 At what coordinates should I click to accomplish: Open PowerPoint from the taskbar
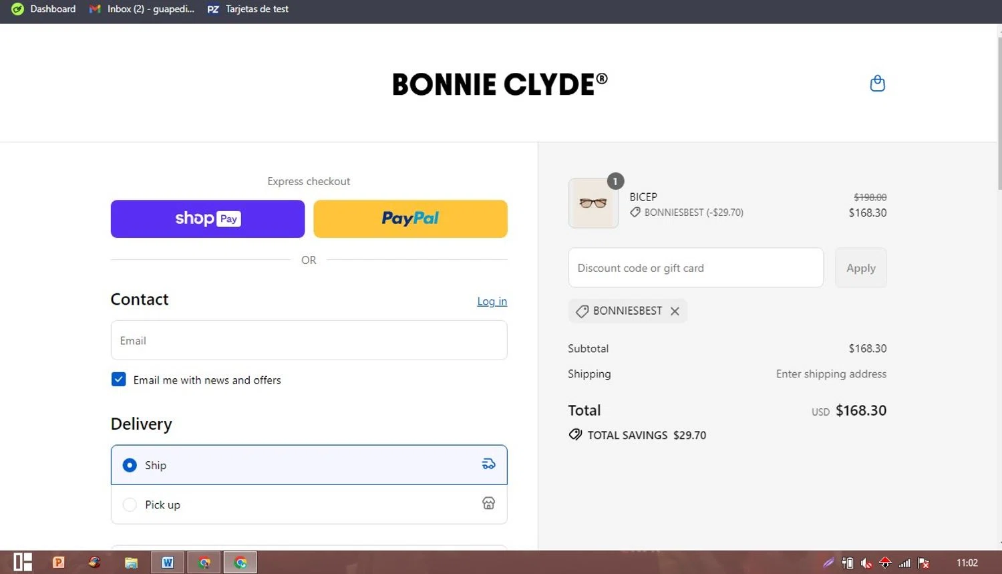pyautogui.click(x=59, y=562)
